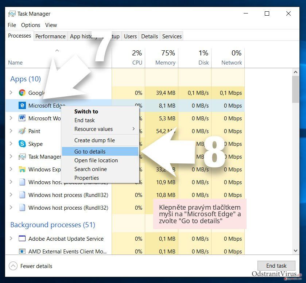The width and height of the screenshot is (306, 283).
Task: Expand the Windows Explorer process group
Action: click(11, 169)
